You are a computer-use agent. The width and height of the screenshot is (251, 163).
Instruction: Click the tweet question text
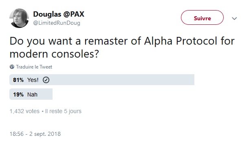click(x=122, y=47)
